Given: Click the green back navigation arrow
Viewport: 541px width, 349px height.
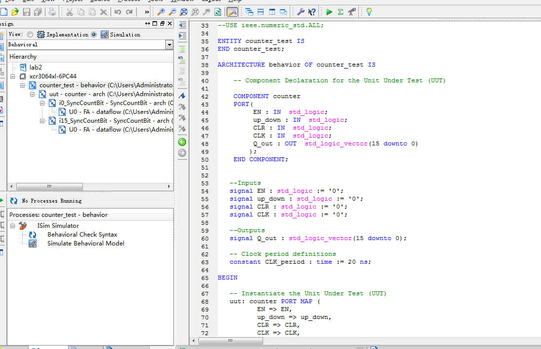Looking at the screenshot, I should click(182, 142).
